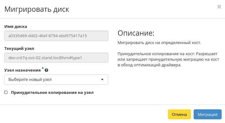Click the Описание: heading
Image resolution: width=225 pixels, height=123 pixels.
point(136,33)
